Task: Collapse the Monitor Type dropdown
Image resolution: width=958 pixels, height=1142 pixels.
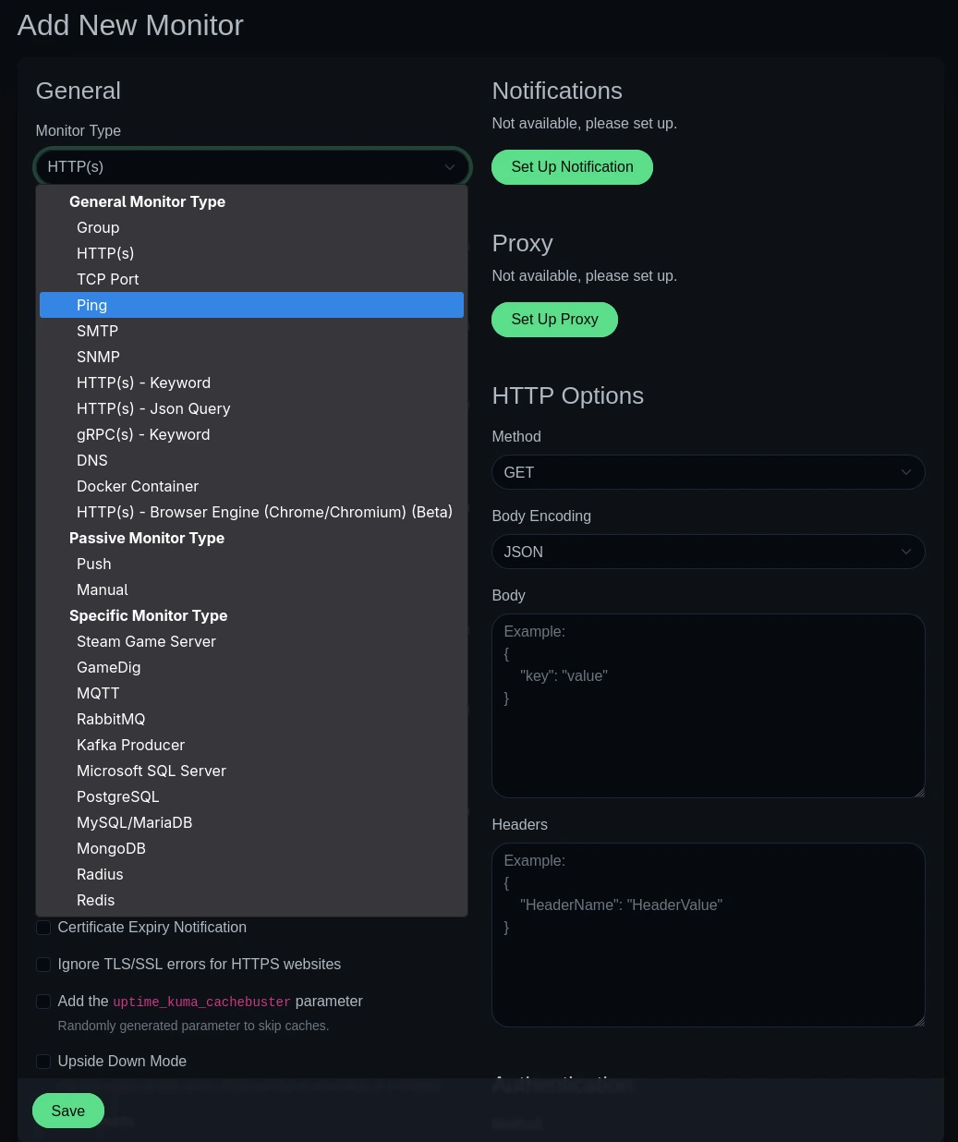Action: [252, 167]
